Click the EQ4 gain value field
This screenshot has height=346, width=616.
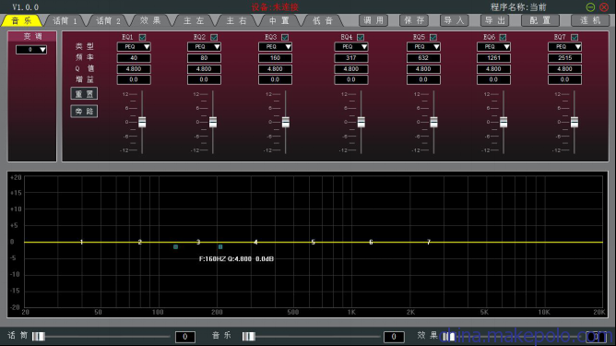point(351,79)
